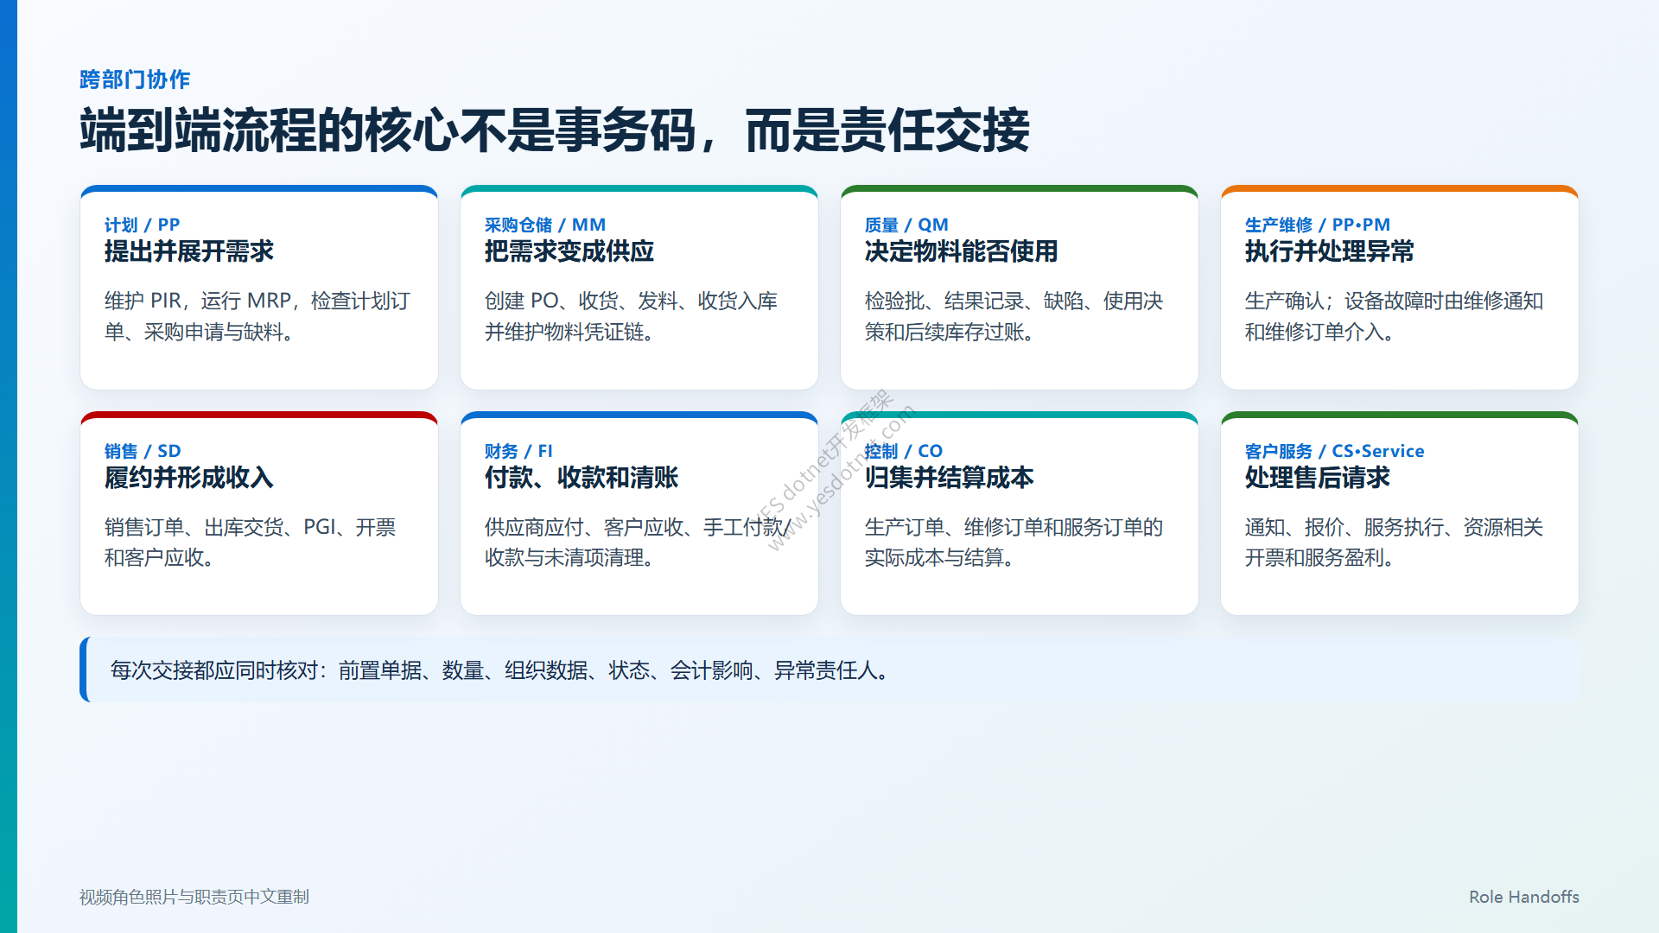Click the 采购仓储 / MM card label
The width and height of the screenshot is (1659, 933).
click(545, 225)
